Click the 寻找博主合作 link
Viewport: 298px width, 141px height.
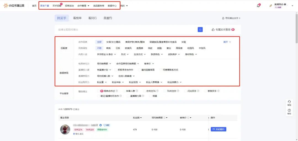(x=231, y=18)
